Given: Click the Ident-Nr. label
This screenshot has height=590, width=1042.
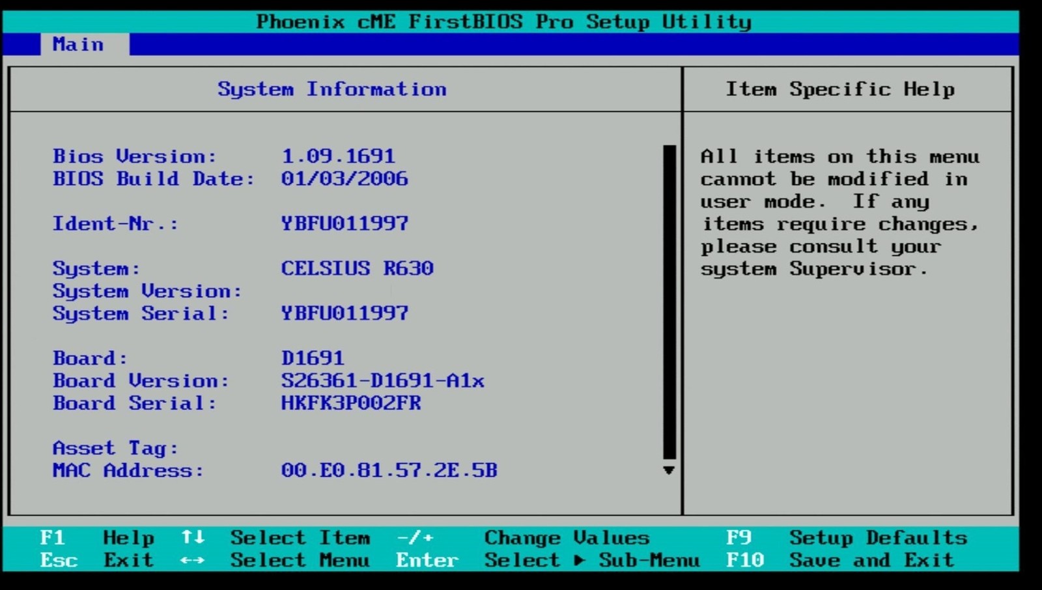Looking at the screenshot, I should [115, 223].
